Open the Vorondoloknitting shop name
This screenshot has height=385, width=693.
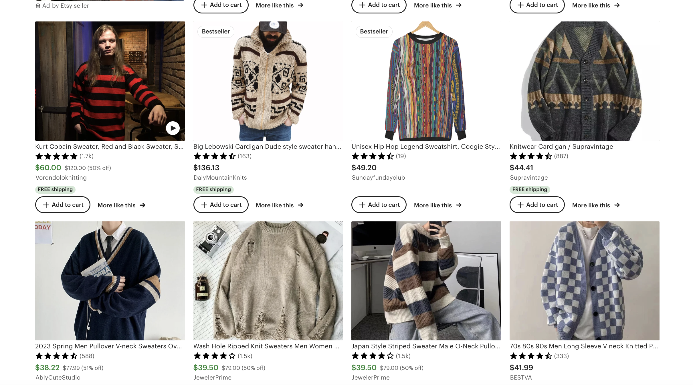[61, 178]
